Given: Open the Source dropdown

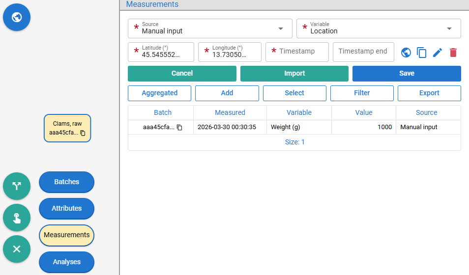Looking at the screenshot, I should [210, 28].
